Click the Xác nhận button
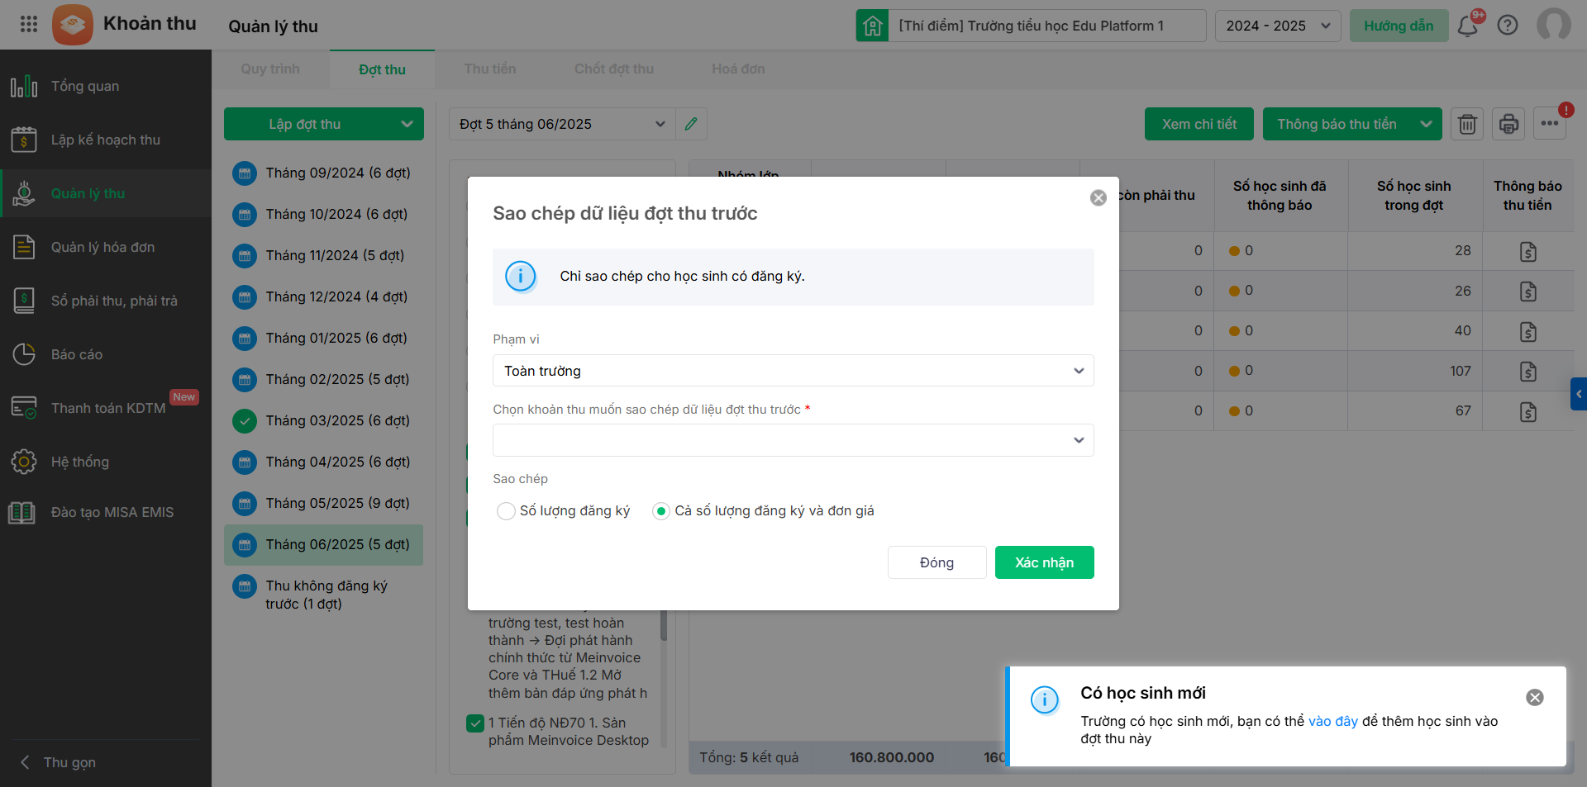Image resolution: width=1587 pixels, height=787 pixels. 1044,562
